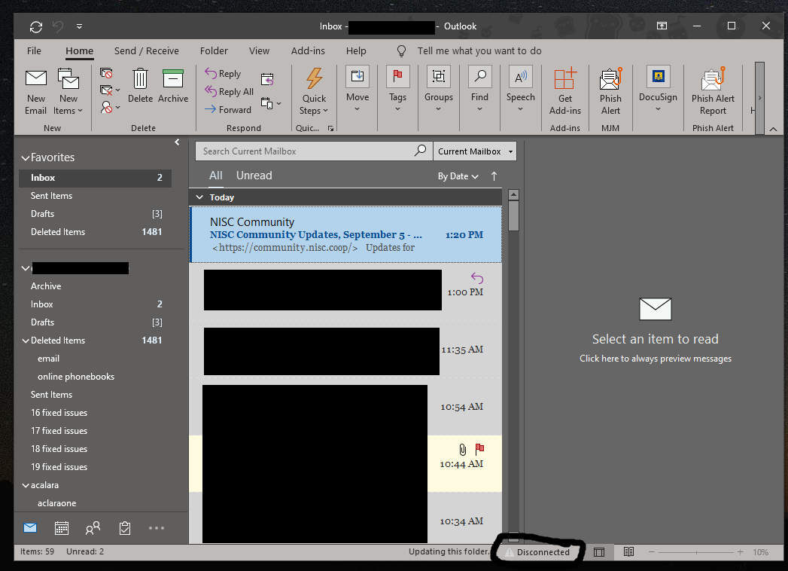The image size is (788, 571).
Task: Show All messages filter
Action: point(215,176)
